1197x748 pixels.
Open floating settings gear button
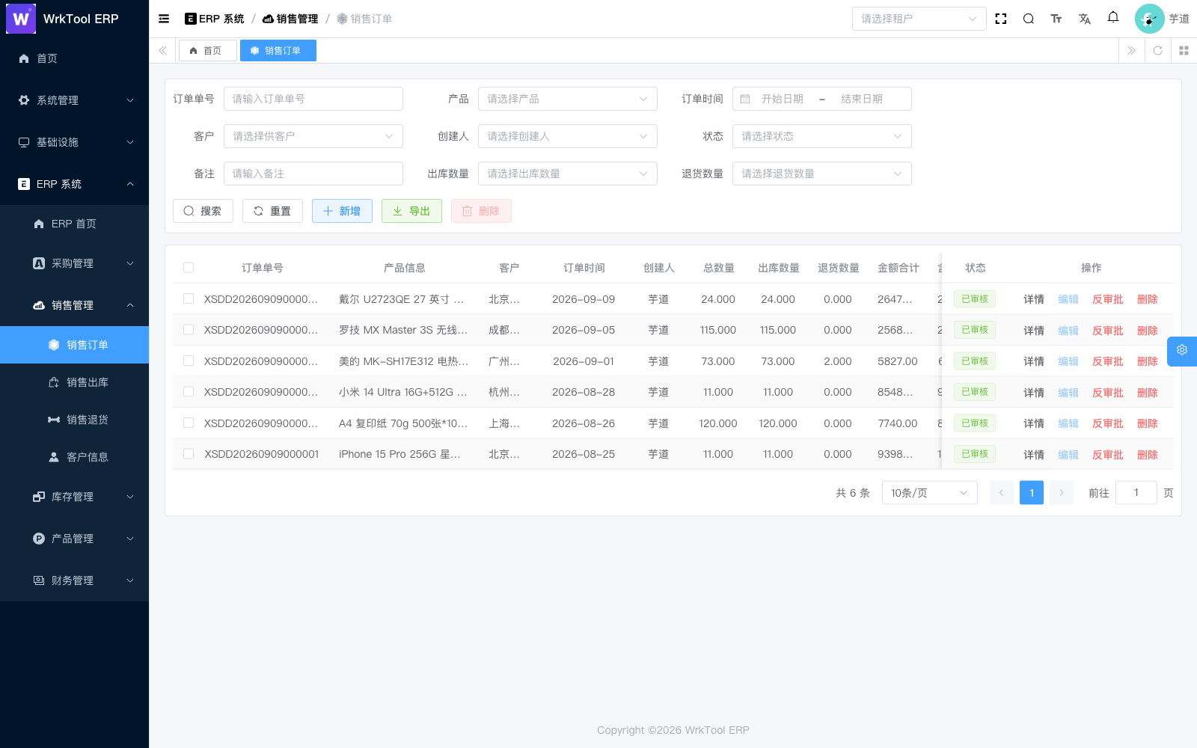[x=1182, y=350]
